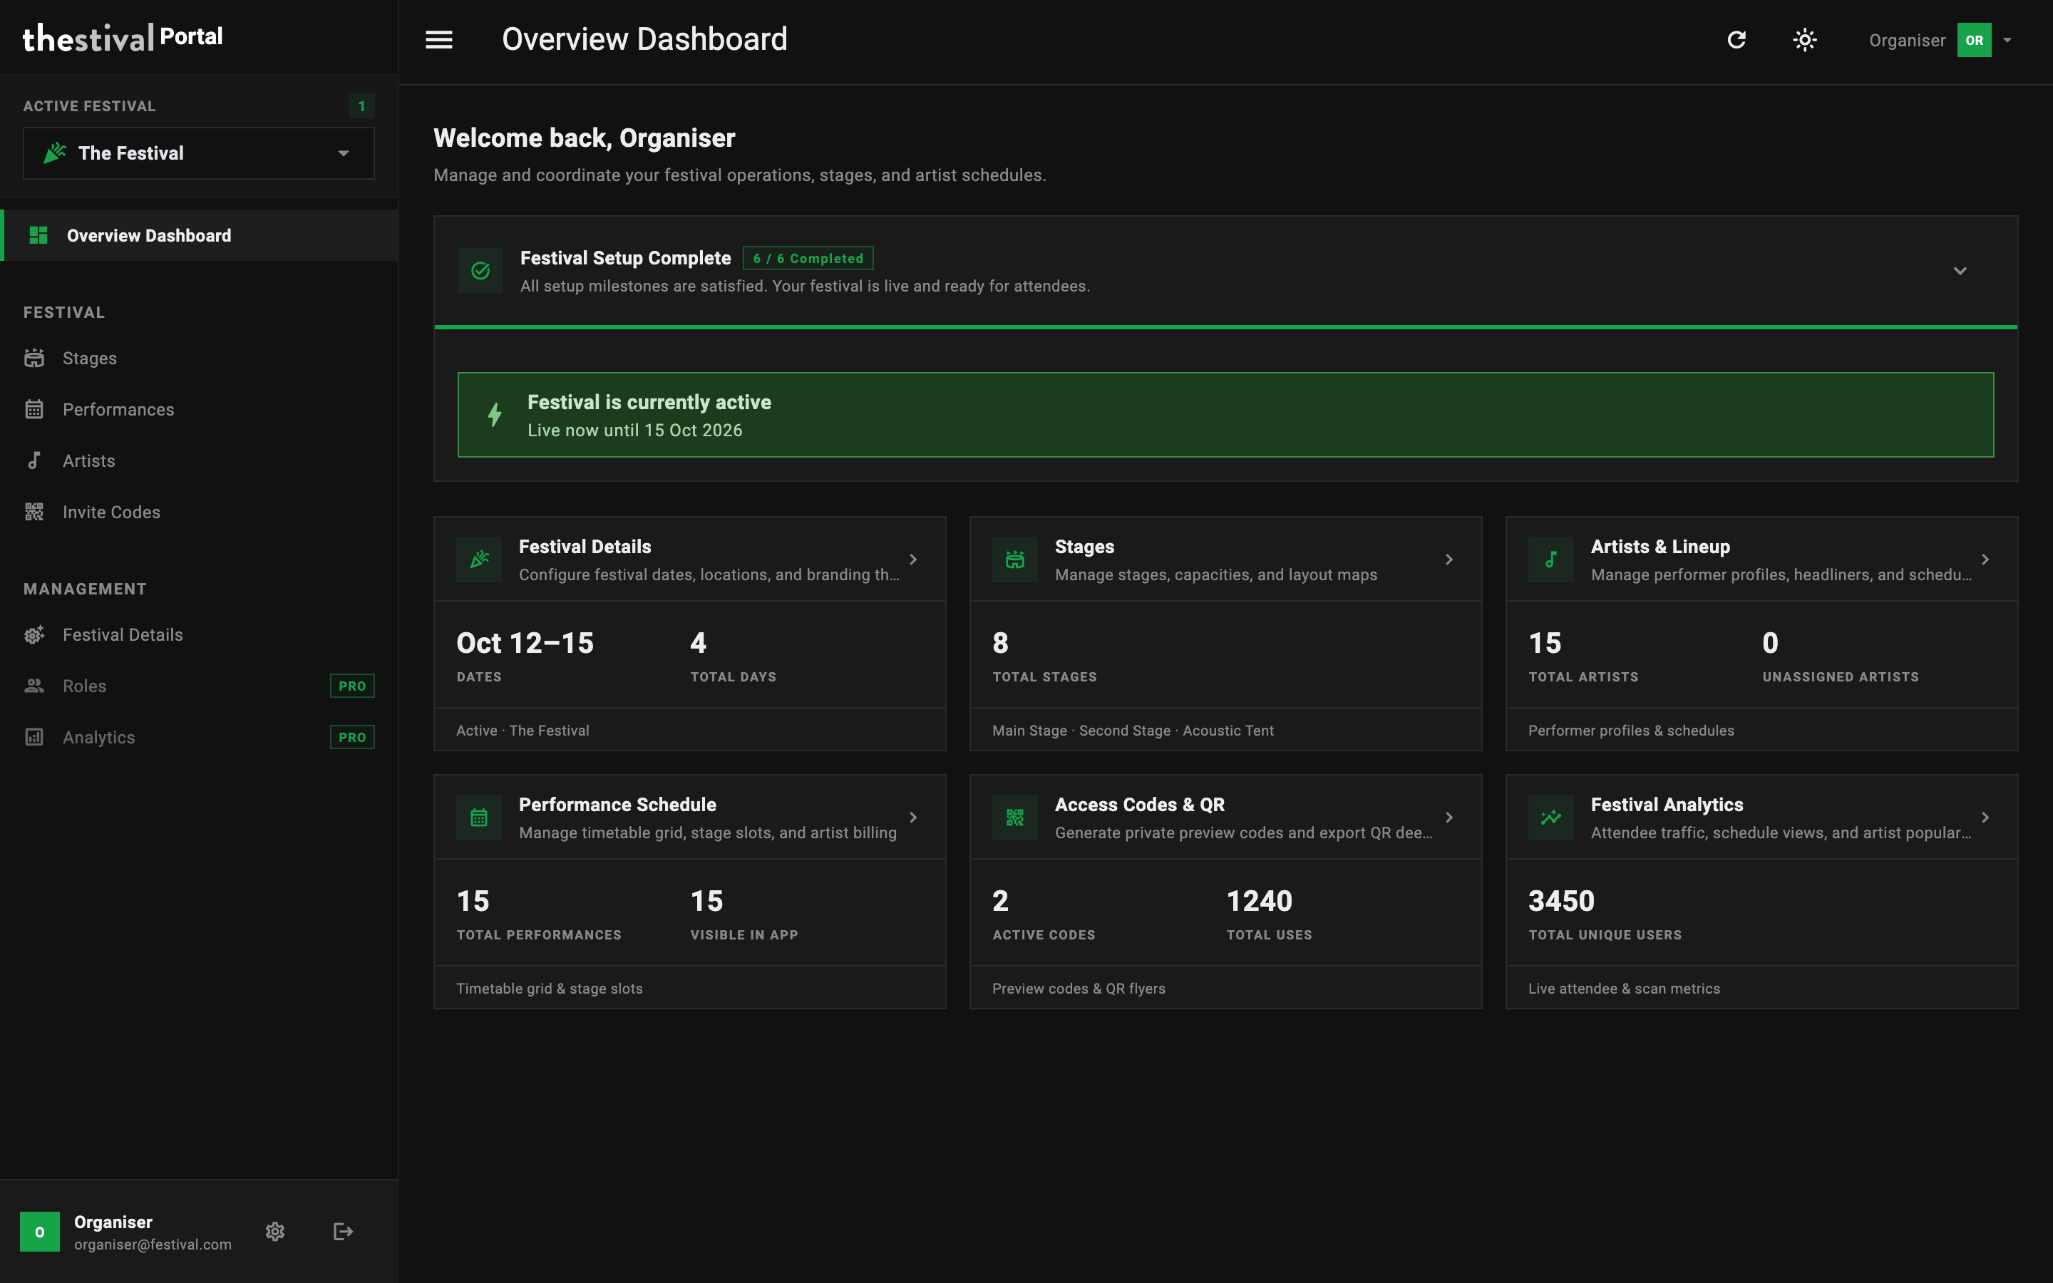
Task: Click the Festival Analytics chart icon
Action: 1550,817
